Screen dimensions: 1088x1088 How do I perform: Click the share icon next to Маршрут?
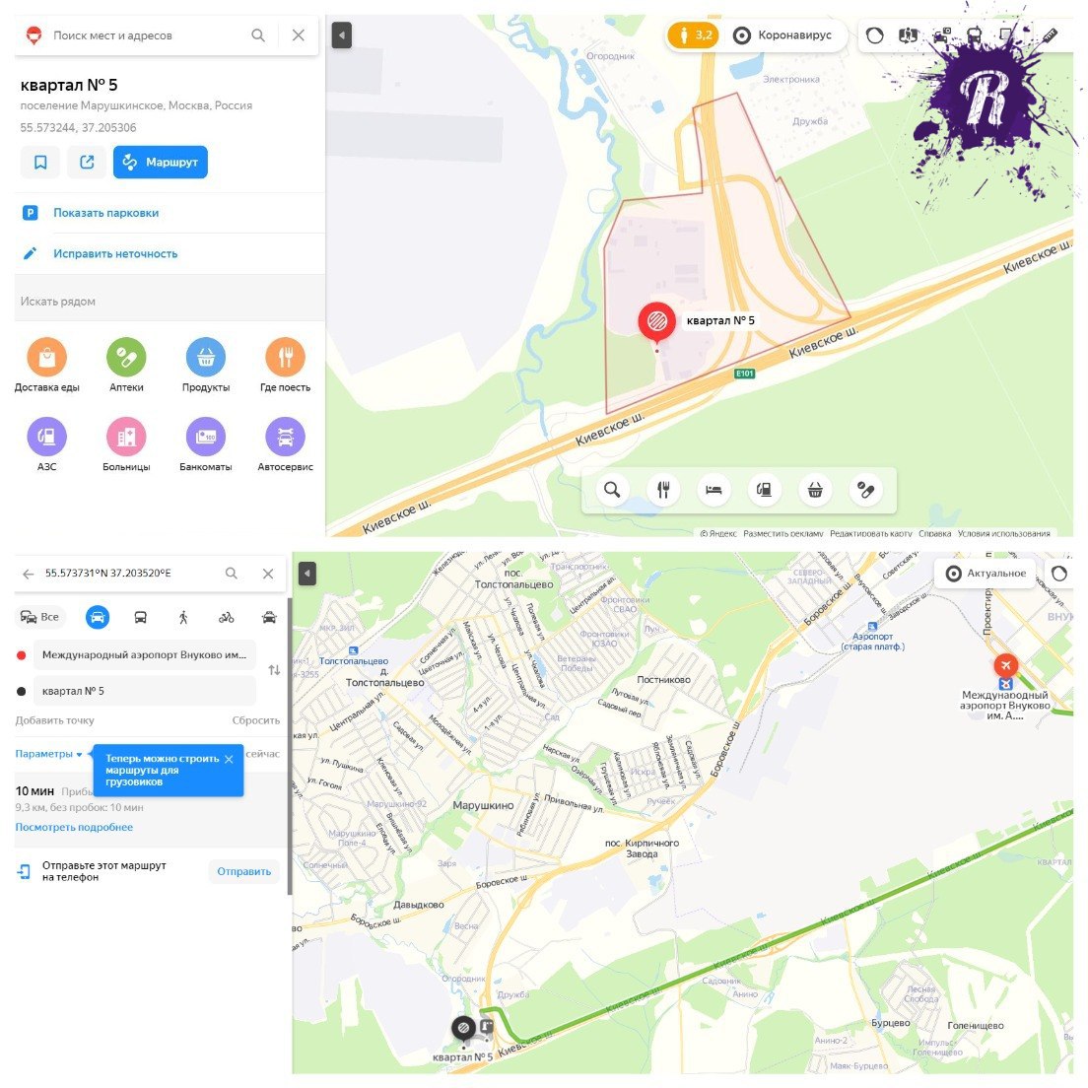(x=87, y=162)
